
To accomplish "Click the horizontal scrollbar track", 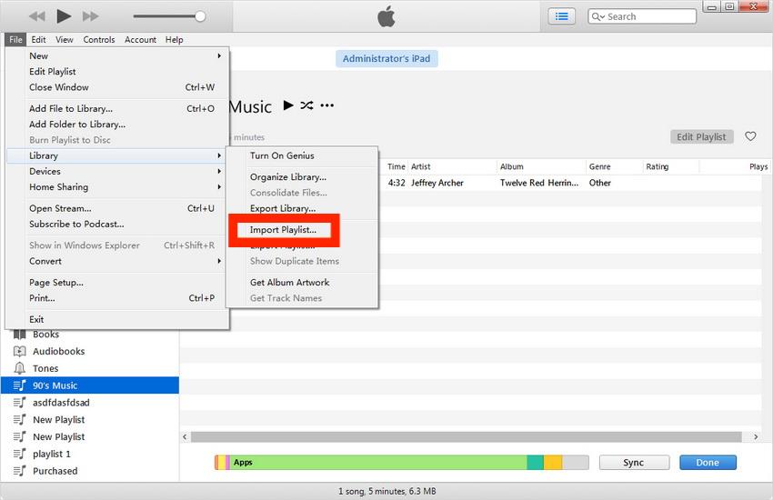I will click(x=467, y=437).
